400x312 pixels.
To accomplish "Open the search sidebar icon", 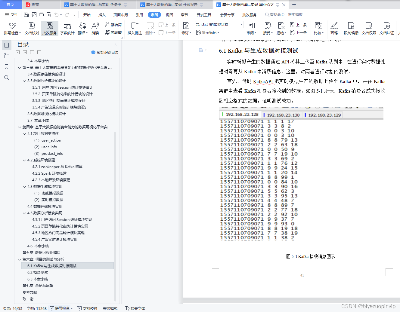I will click(7, 78).
